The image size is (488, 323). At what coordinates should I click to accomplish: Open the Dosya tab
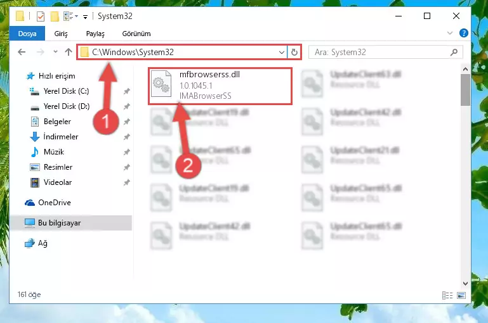coord(27,34)
